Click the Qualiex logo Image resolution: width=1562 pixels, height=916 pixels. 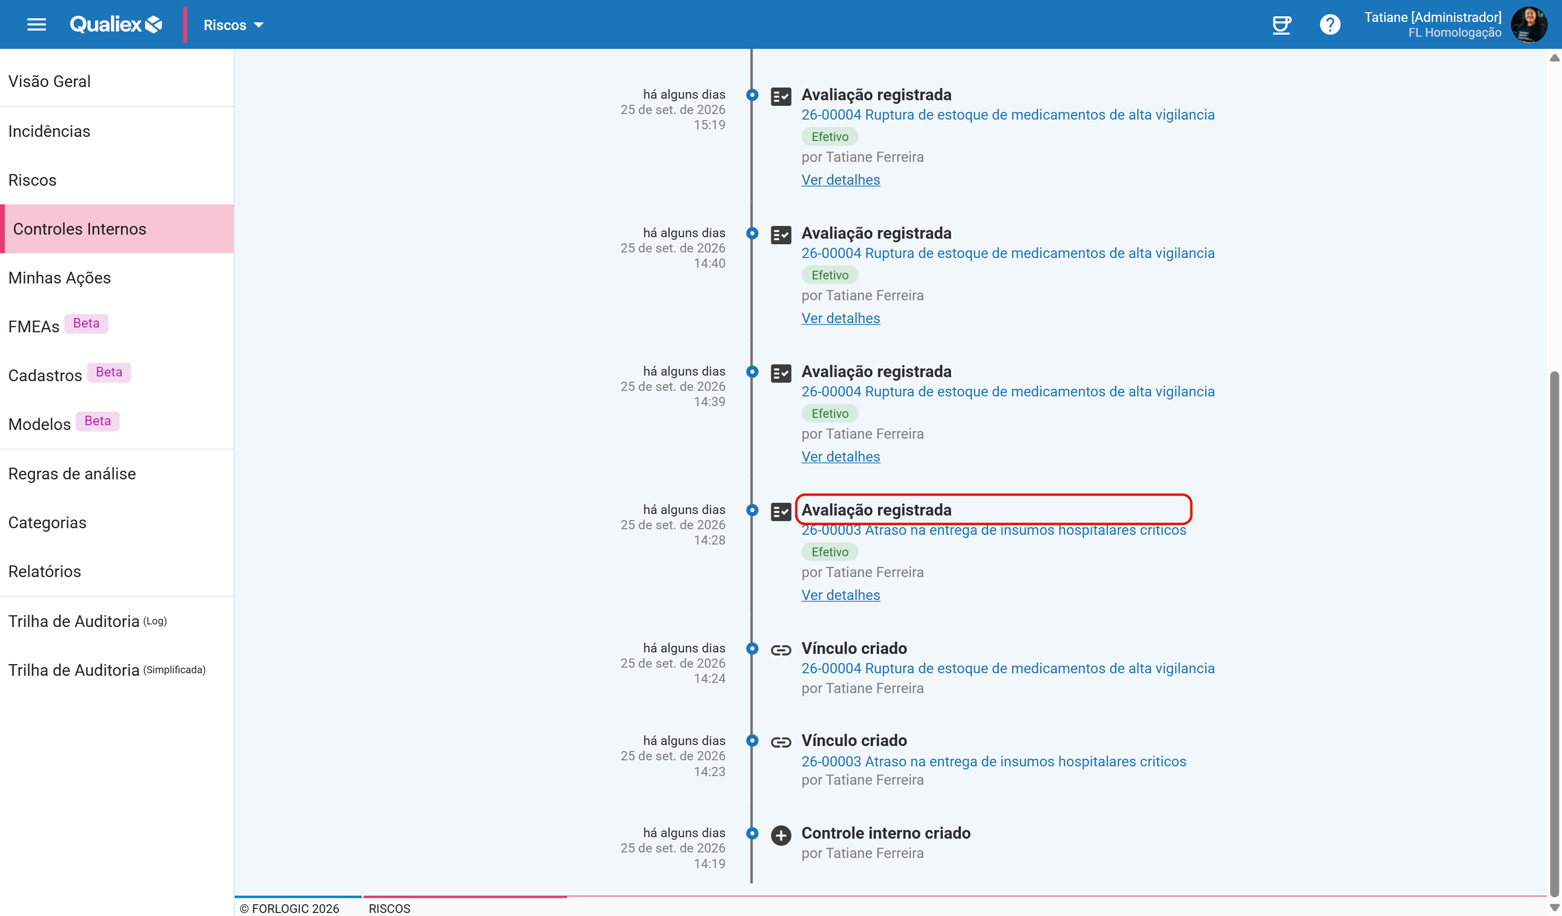pos(116,24)
